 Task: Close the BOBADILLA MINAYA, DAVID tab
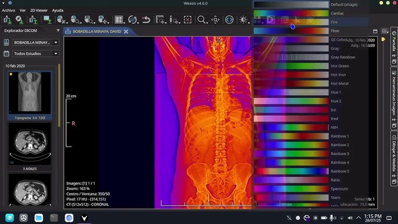(126, 31)
